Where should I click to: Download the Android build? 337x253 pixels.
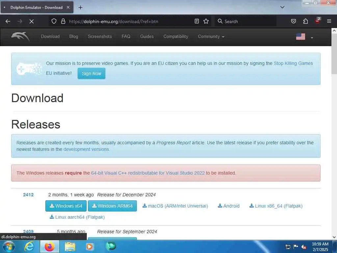pyautogui.click(x=228, y=206)
